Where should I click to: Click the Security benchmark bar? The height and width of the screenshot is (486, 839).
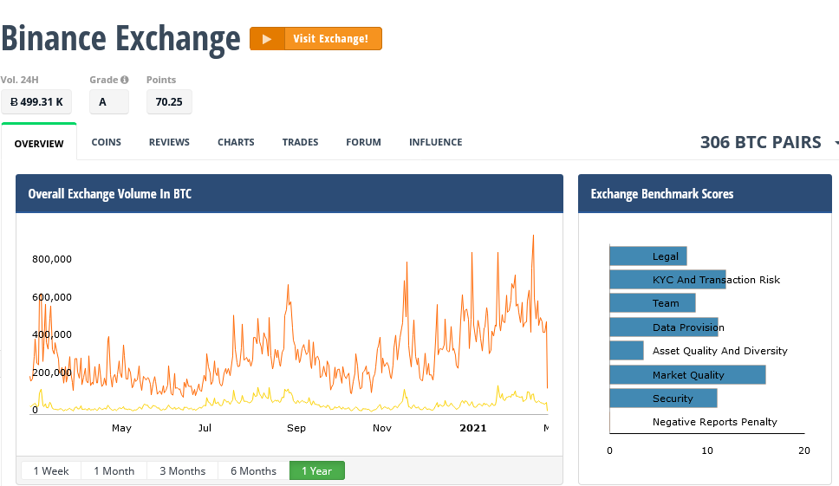[663, 399]
